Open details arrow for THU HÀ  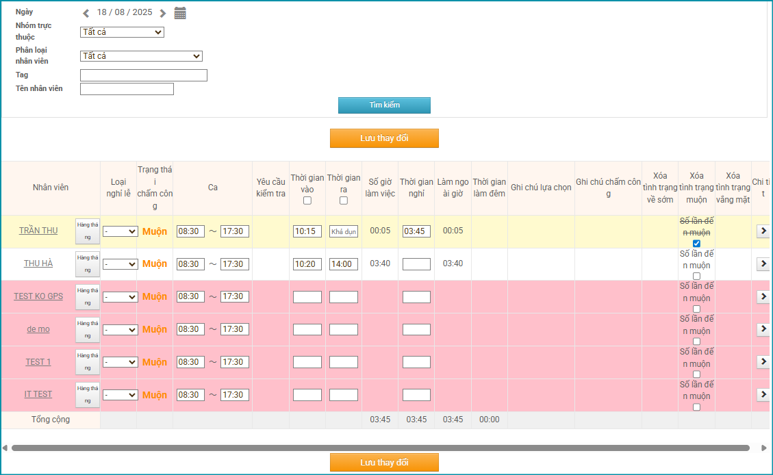coord(763,264)
